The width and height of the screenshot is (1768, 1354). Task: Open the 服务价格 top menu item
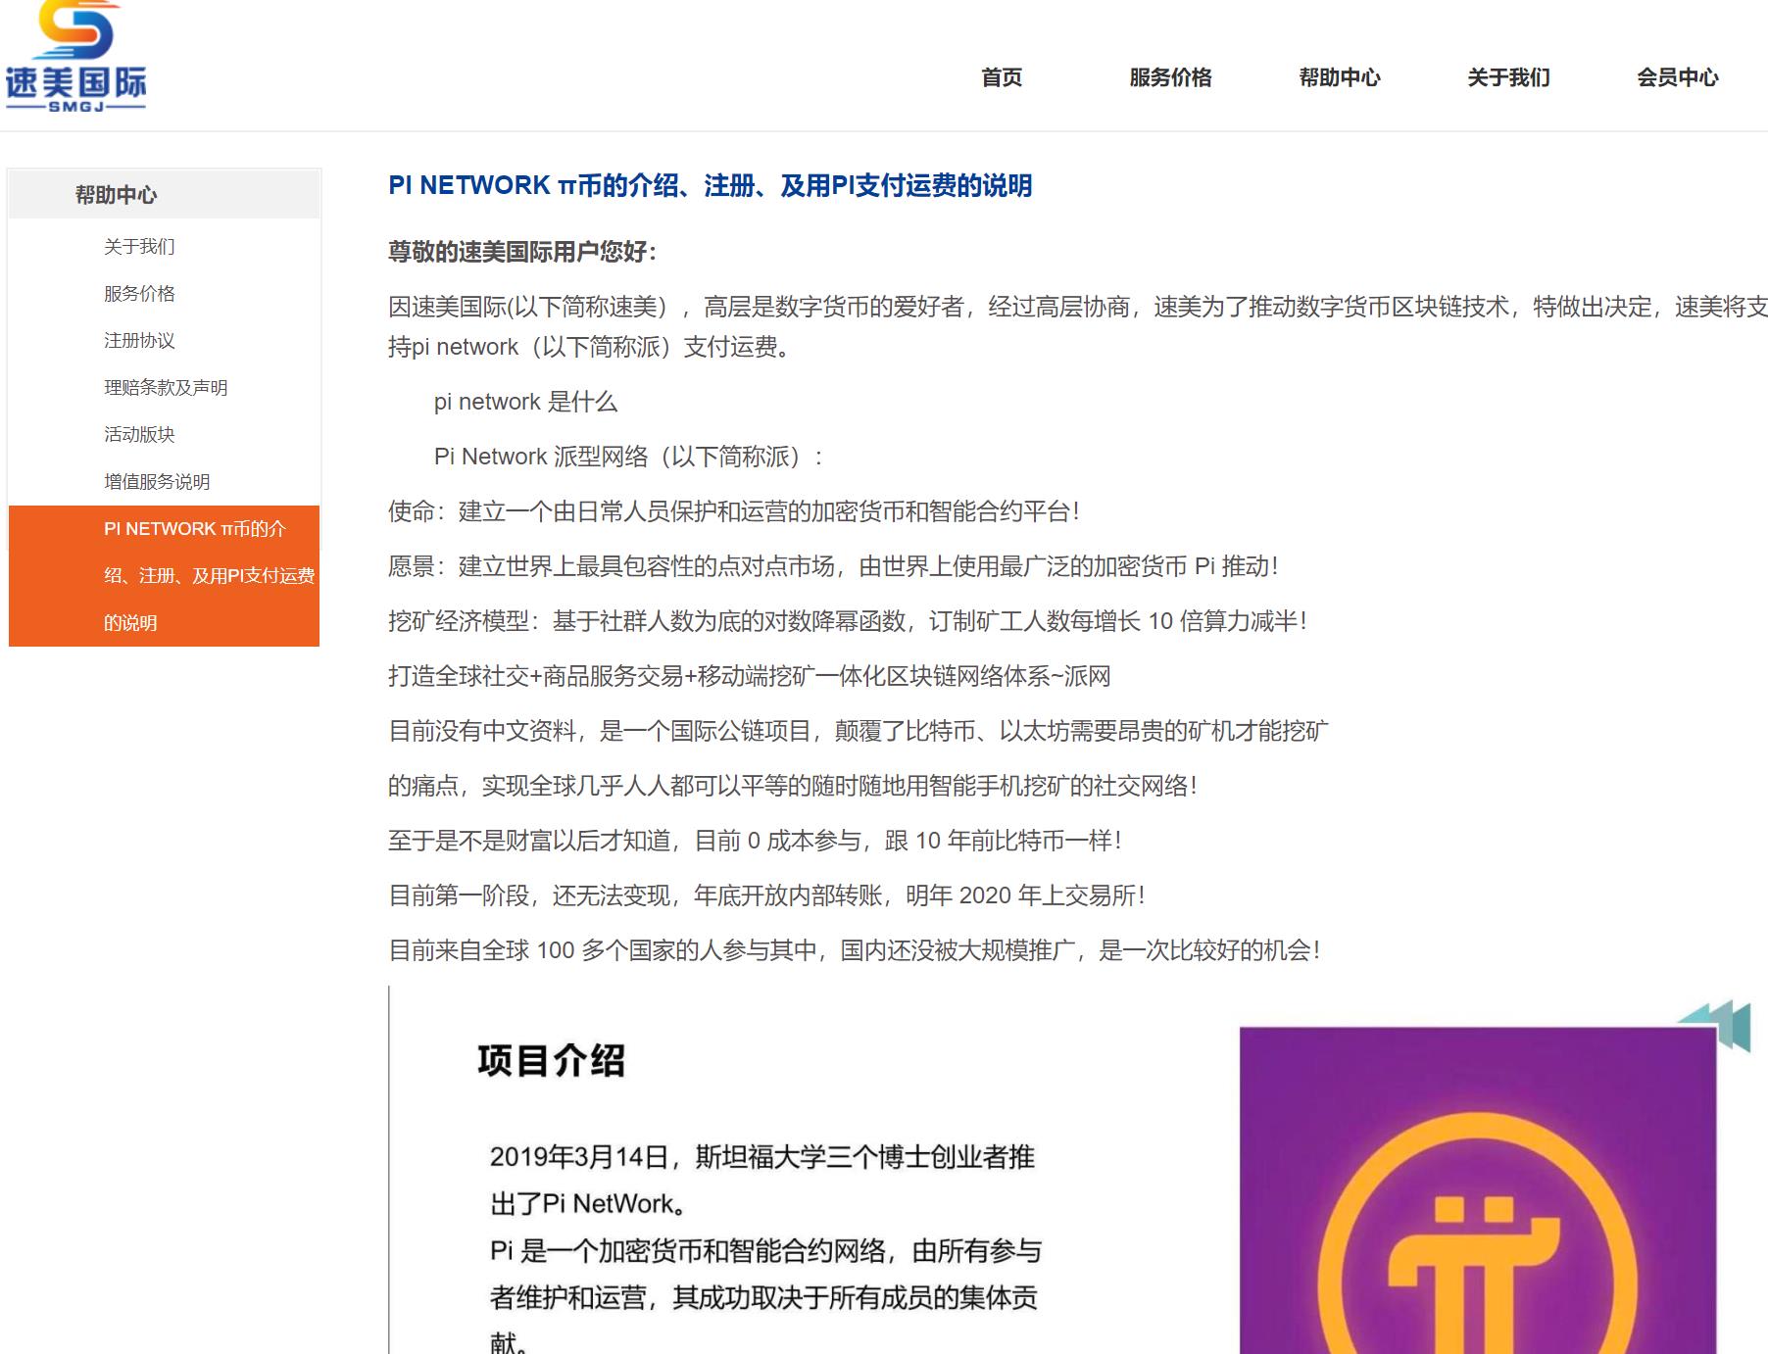[x=1170, y=77]
